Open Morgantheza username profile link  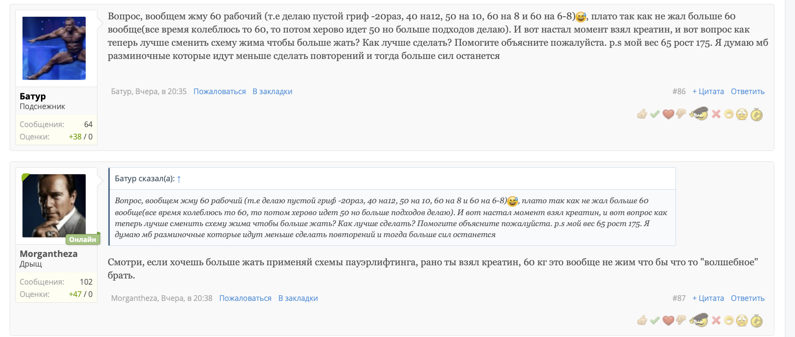48,254
